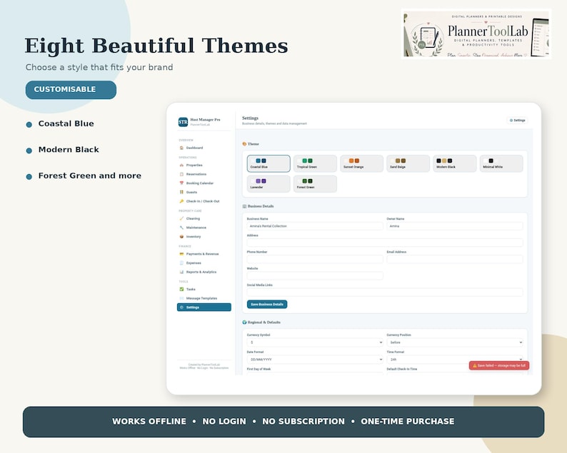The width and height of the screenshot is (567, 453).
Task: Open Dashboard via its house icon
Action: coord(181,148)
